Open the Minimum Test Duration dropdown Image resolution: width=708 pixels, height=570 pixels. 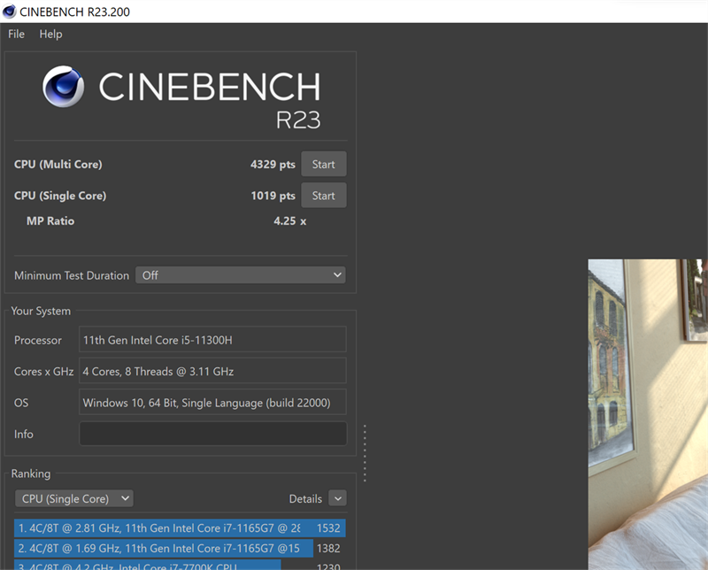[x=240, y=274]
